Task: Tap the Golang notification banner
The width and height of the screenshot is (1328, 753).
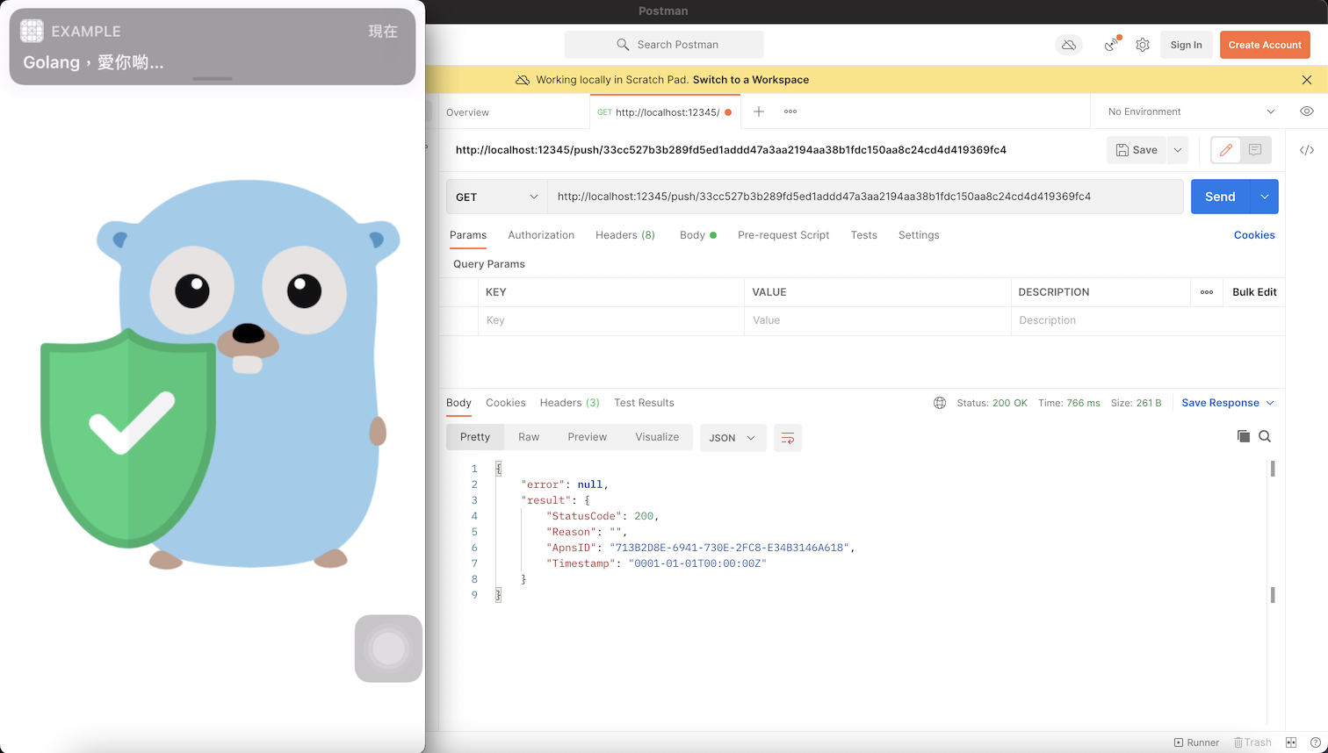Action: (213, 47)
